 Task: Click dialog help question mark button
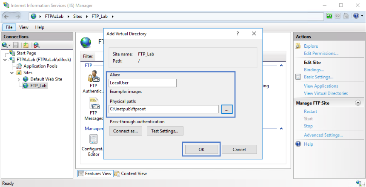(x=237, y=34)
